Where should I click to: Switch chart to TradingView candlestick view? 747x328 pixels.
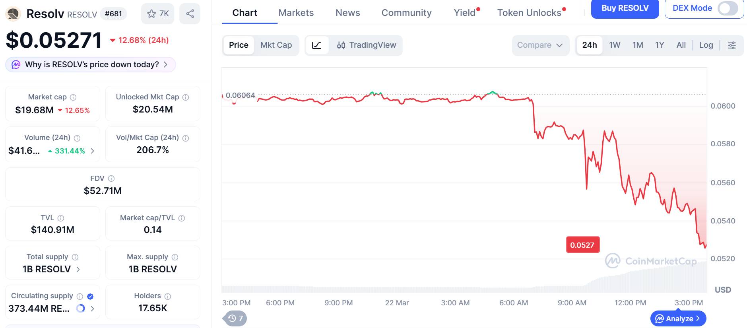367,45
